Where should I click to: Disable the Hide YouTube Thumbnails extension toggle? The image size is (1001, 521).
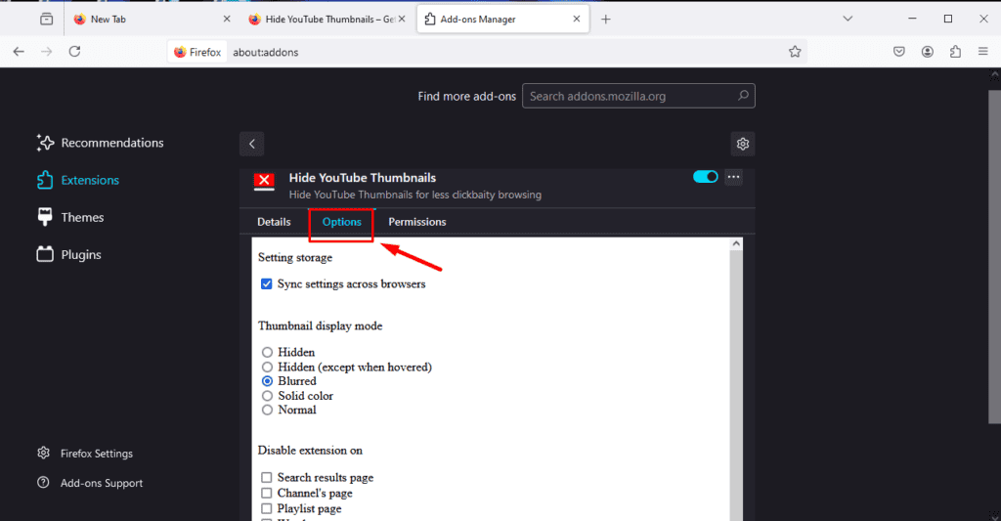click(706, 177)
